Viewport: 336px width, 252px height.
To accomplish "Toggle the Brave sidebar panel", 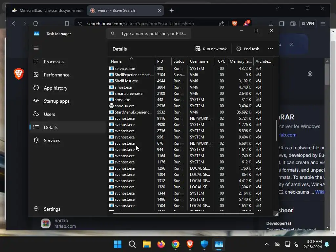I will tap(282, 24).
